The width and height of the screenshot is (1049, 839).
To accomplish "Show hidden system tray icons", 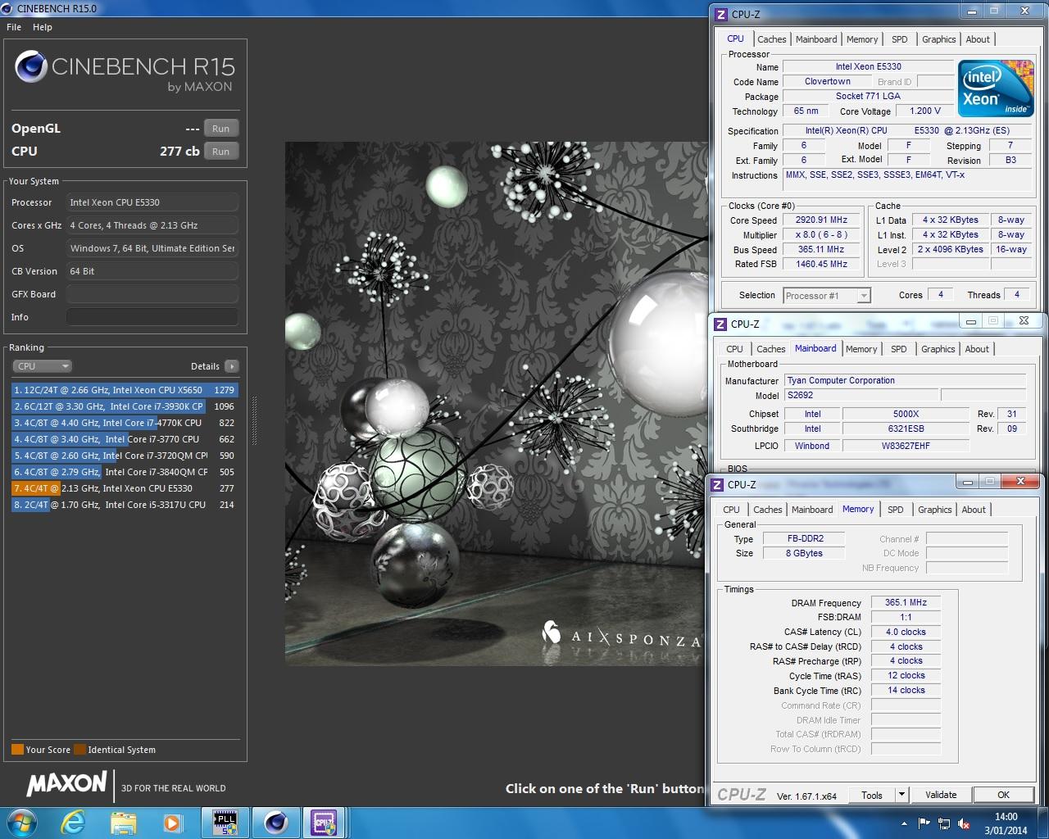I will click(905, 823).
